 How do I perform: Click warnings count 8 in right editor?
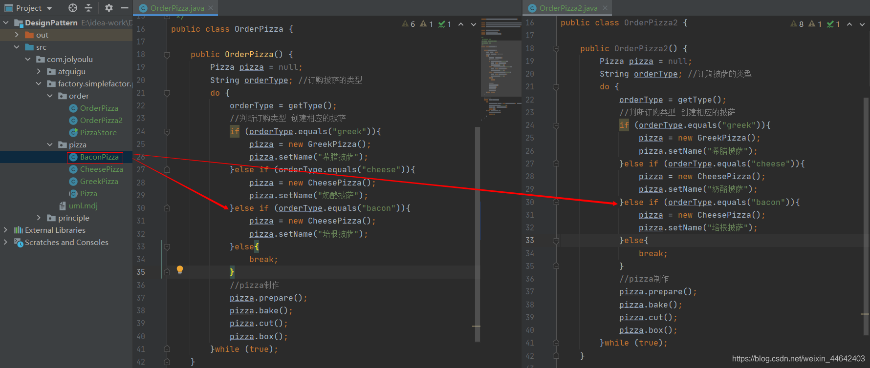click(797, 24)
